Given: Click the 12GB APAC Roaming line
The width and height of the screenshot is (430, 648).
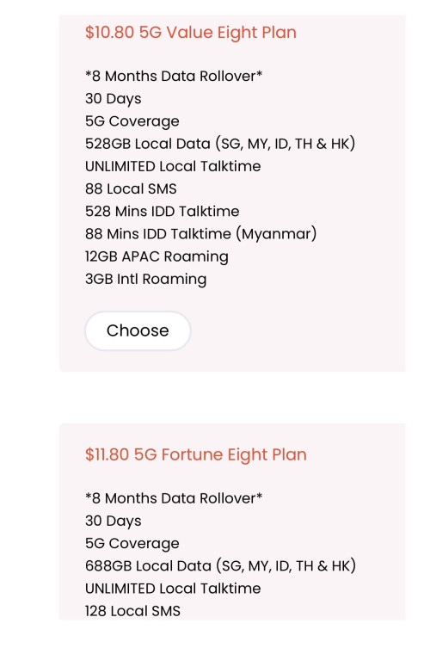Looking at the screenshot, I should [157, 256].
